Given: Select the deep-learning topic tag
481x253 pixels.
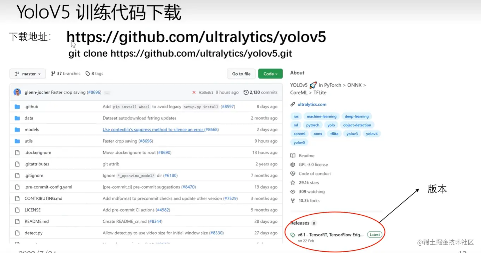Looking at the screenshot, I should pos(357,116).
